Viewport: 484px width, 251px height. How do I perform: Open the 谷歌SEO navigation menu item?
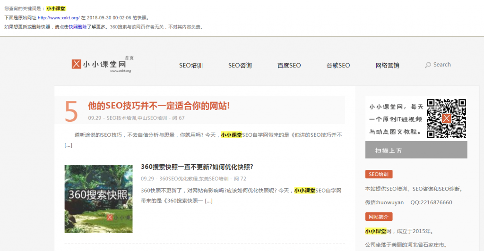pos(338,65)
